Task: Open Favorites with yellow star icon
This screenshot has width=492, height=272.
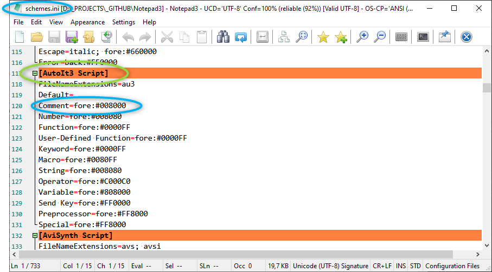Action: 323,37
